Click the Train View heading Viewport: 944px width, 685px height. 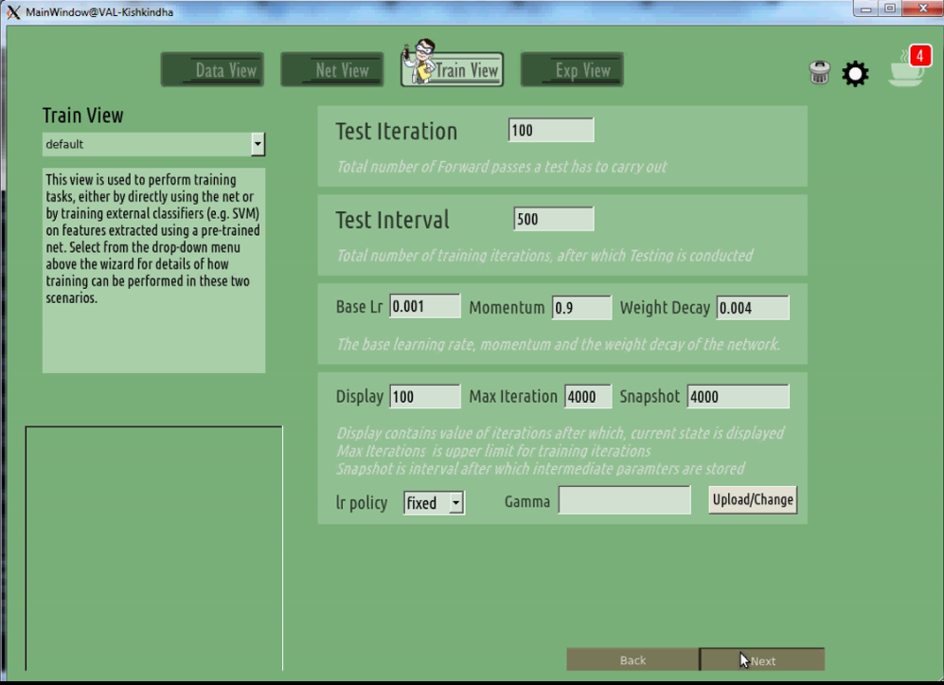82,115
